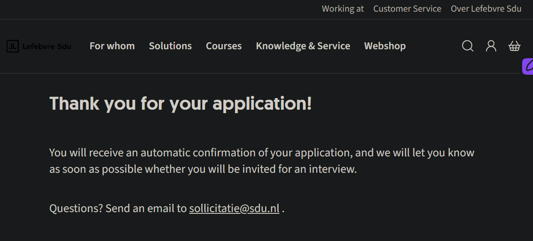
Task: Click the JL square logo emblem
Action: pos(13,46)
